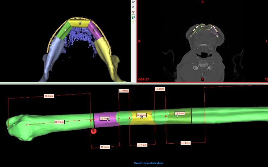Click the Switch vascularization link

point(148,163)
